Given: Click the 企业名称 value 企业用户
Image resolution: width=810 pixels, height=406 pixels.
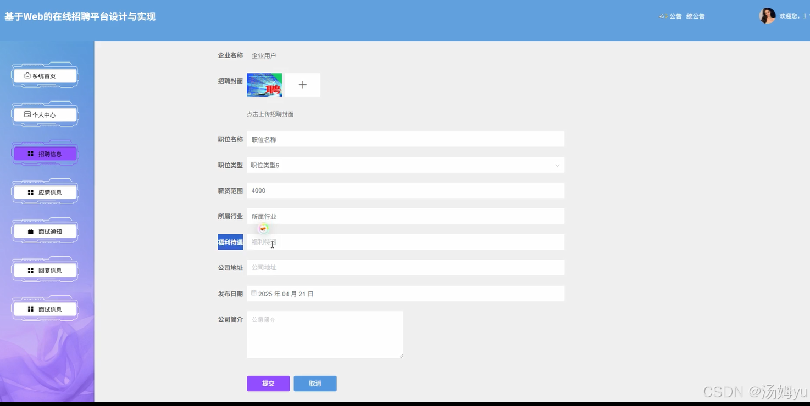Looking at the screenshot, I should pyautogui.click(x=264, y=55).
